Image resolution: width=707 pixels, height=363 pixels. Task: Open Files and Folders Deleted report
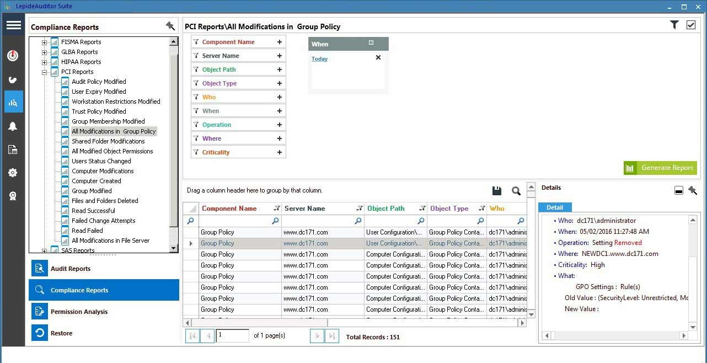click(105, 201)
